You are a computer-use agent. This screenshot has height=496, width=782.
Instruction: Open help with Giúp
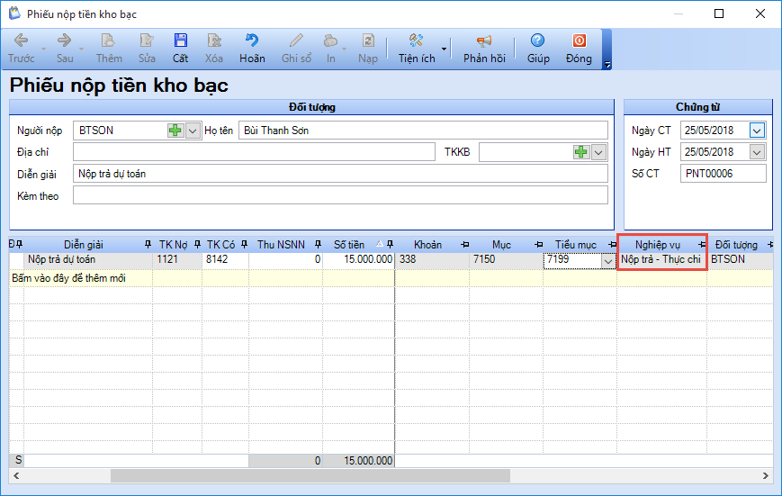tap(538, 49)
